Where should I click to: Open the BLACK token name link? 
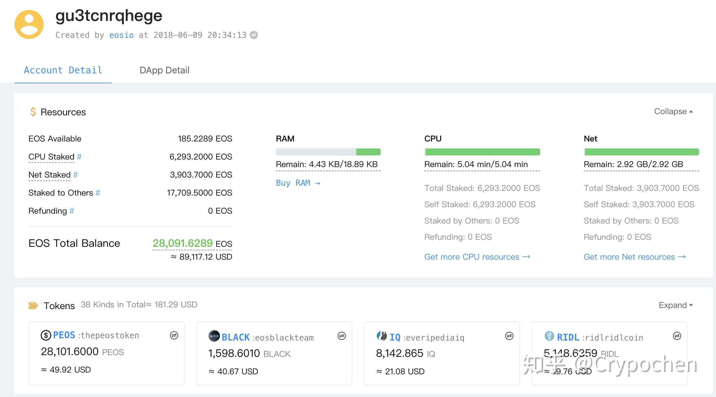(x=236, y=337)
